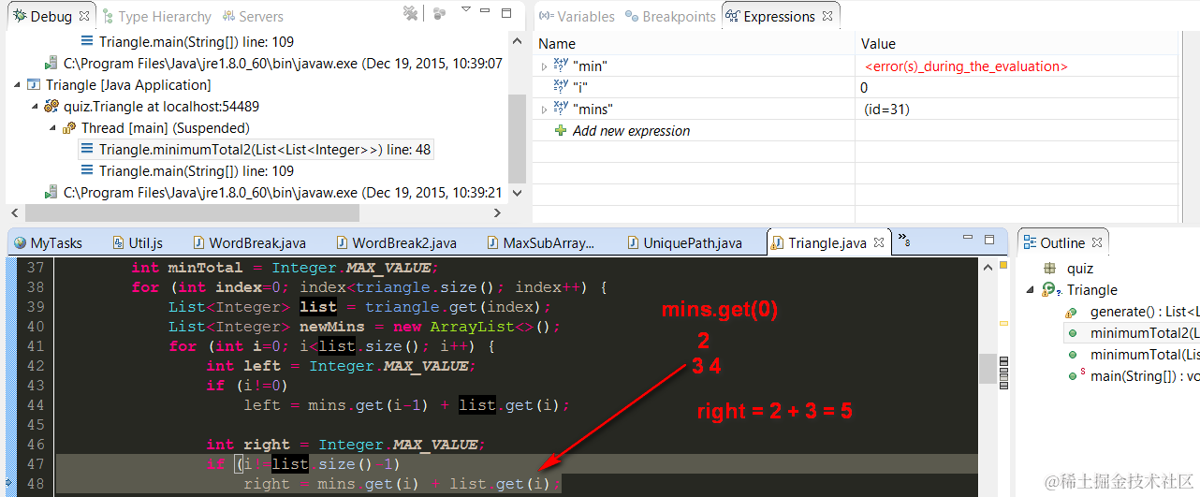
Task: Show hidden editor tabs list
Action: (904, 241)
